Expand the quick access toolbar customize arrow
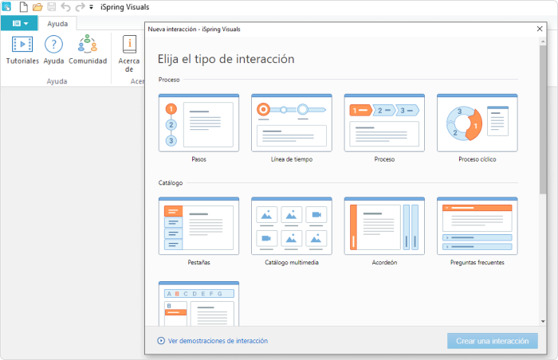The width and height of the screenshot is (558, 360). click(91, 7)
